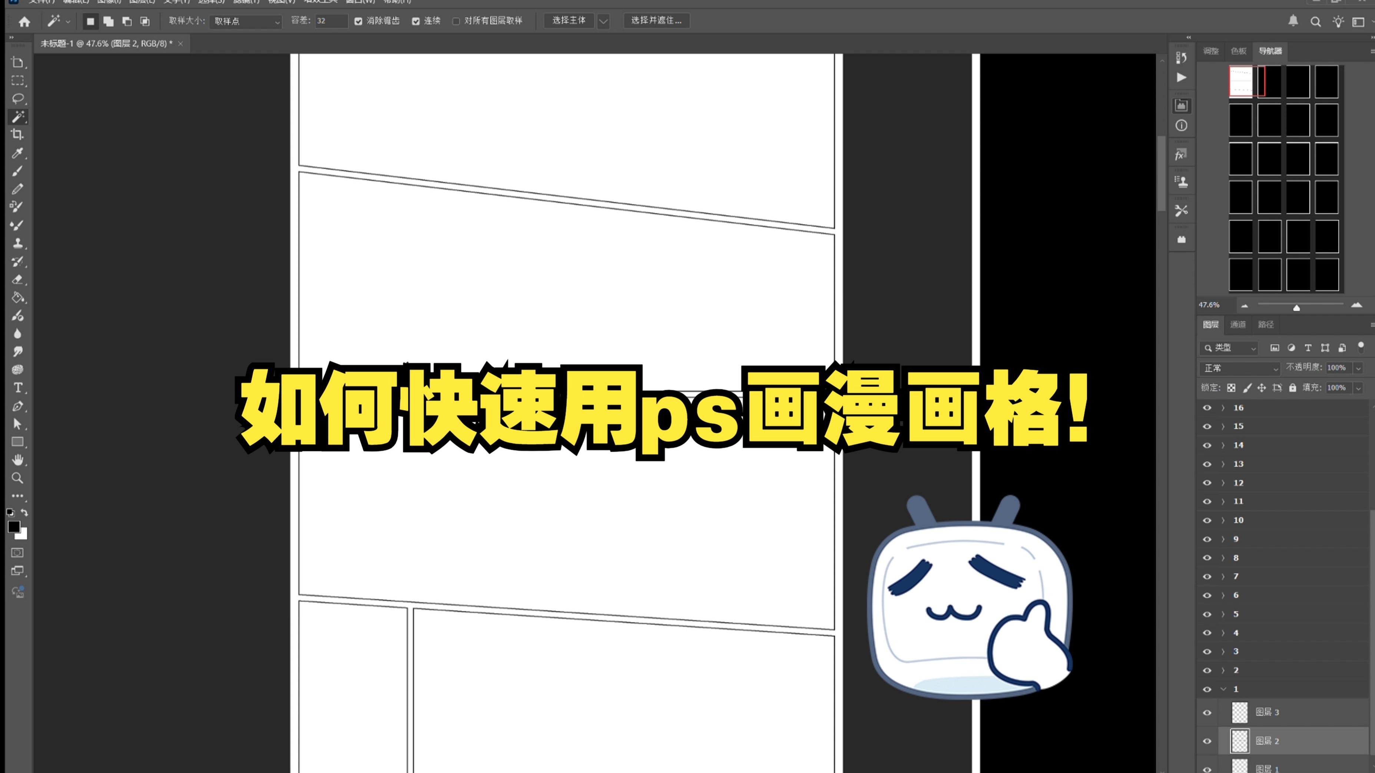Viewport: 1375px width, 773px height.
Task: Open the blend mode 正常 dropdown
Action: coord(1240,368)
